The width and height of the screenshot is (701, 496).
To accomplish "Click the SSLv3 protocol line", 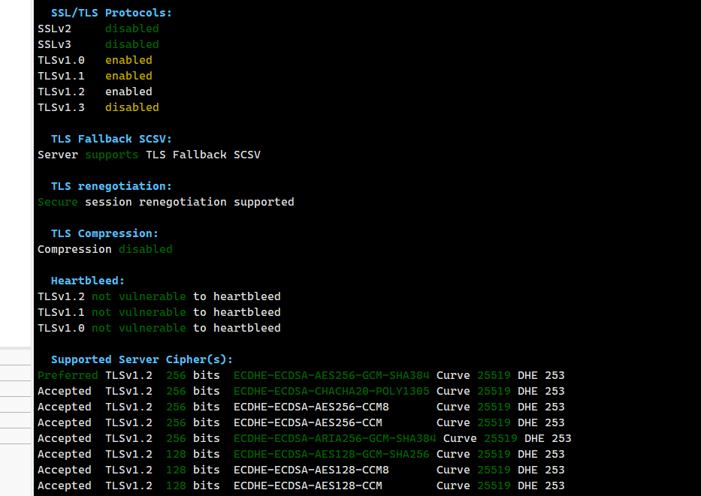I will click(98, 44).
